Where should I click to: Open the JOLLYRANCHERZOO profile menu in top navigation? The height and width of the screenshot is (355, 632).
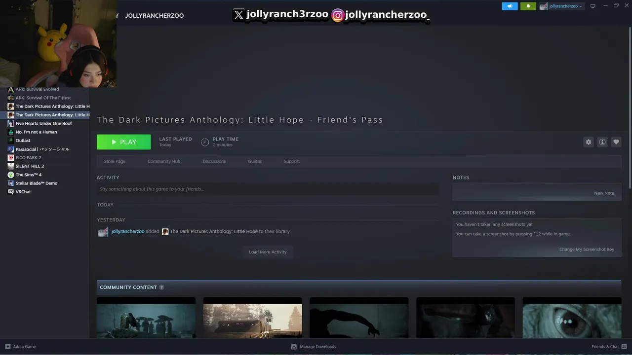point(155,16)
